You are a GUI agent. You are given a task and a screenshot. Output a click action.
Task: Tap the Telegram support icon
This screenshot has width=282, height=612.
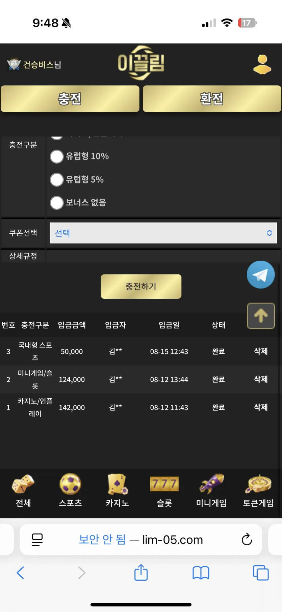[260, 275]
